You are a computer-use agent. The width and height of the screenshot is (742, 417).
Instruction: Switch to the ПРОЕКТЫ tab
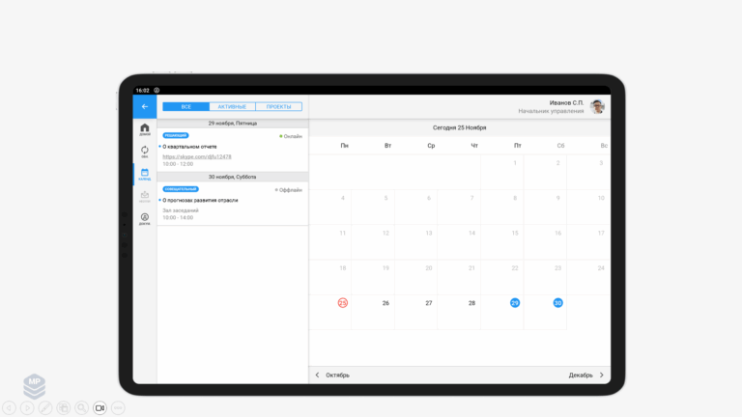pos(279,107)
